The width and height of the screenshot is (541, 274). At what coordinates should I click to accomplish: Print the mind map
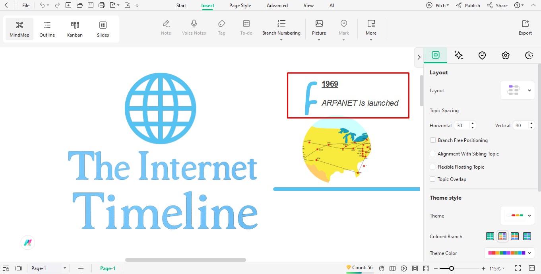[102, 5]
